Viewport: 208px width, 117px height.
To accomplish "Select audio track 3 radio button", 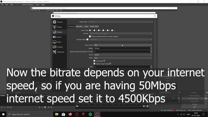I will tap(99, 30).
